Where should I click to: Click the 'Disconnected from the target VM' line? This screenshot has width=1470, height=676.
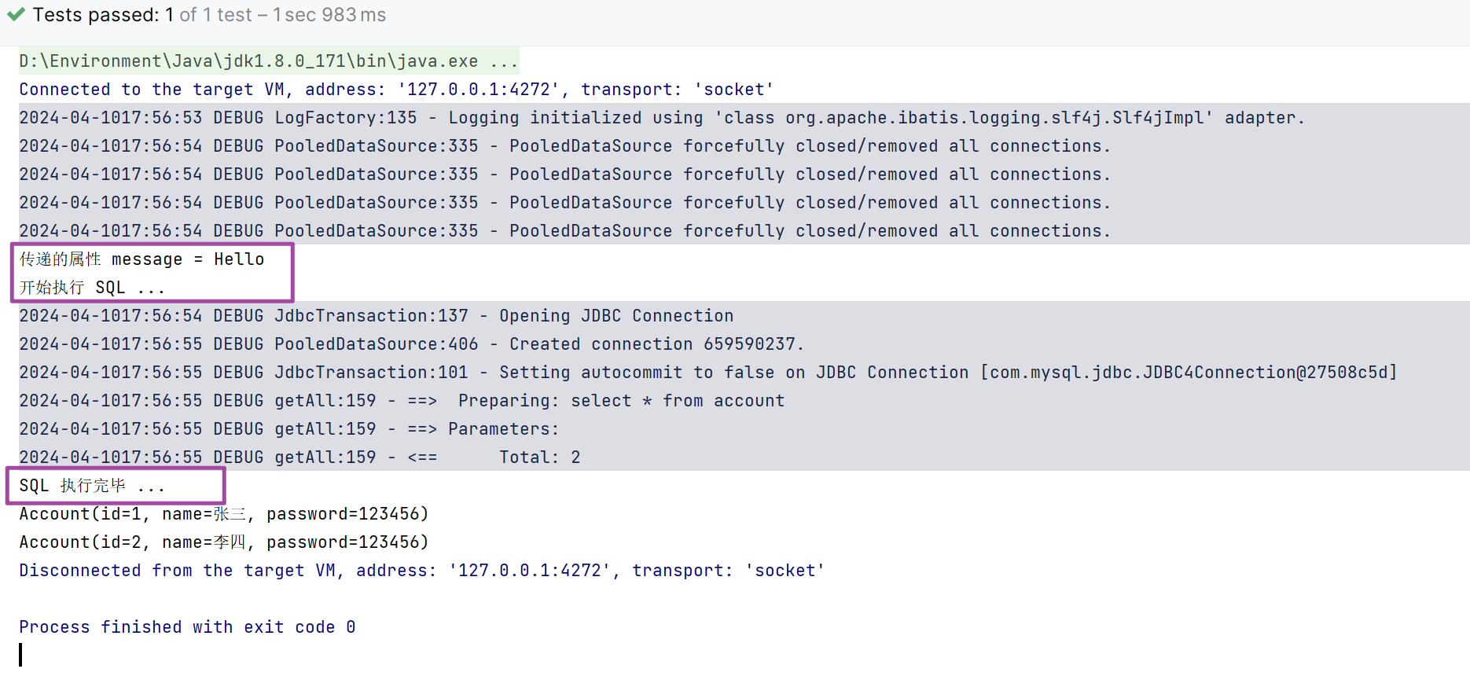point(421,571)
